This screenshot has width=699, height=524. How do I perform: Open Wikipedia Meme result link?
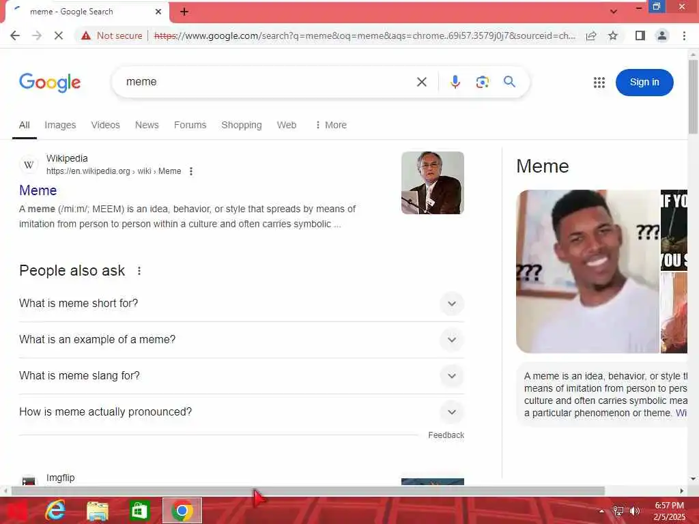38,191
